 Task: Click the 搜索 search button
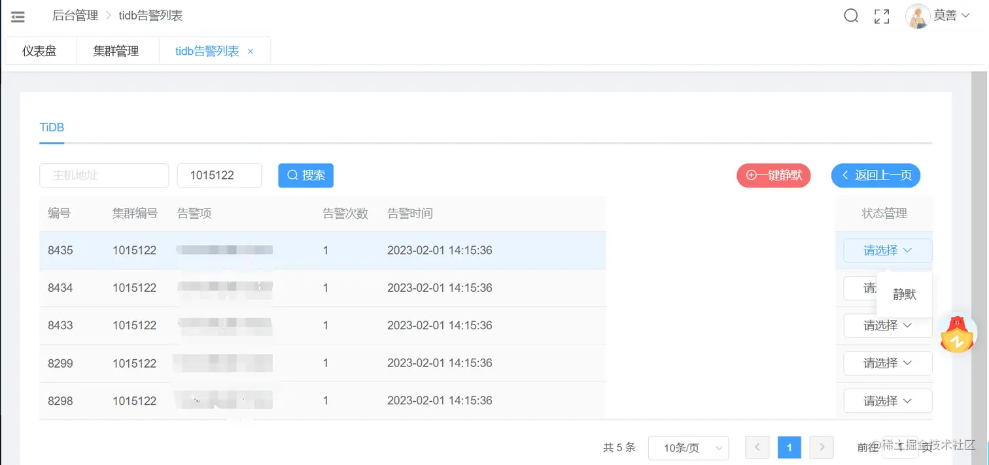305,175
